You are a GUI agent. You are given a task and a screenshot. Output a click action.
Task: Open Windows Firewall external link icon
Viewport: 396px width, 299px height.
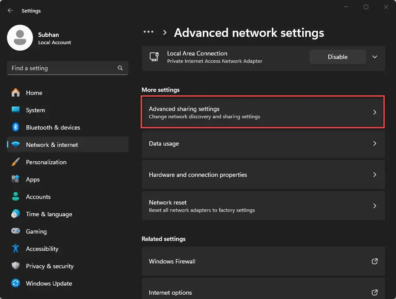click(x=374, y=261)
